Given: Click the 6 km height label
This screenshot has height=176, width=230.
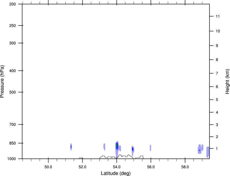Looking at the screenshot, I should click(217, 87).
